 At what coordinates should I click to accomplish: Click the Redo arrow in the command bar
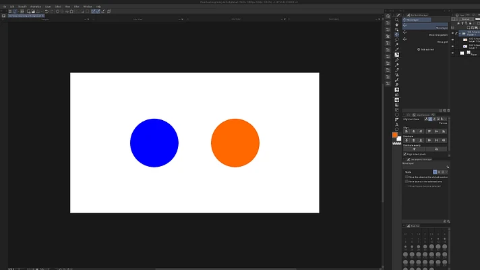(51, 11)
